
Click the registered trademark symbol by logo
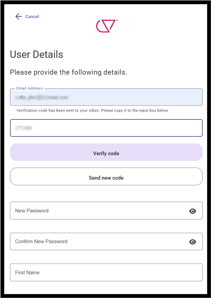click(x=117, y=20)
